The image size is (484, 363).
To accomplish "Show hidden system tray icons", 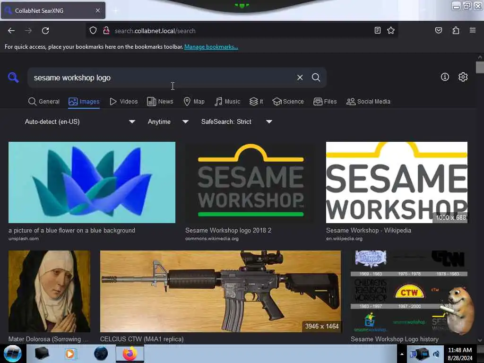I will 402,354.
